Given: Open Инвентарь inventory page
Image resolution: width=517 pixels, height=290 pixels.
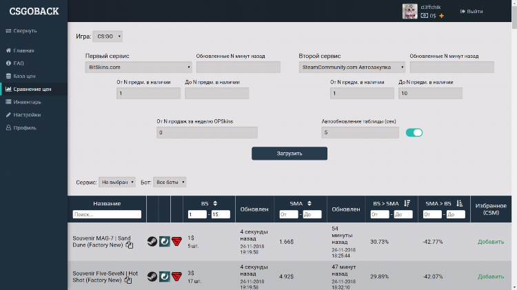Looking at the screenshot, I should point(23,102).
